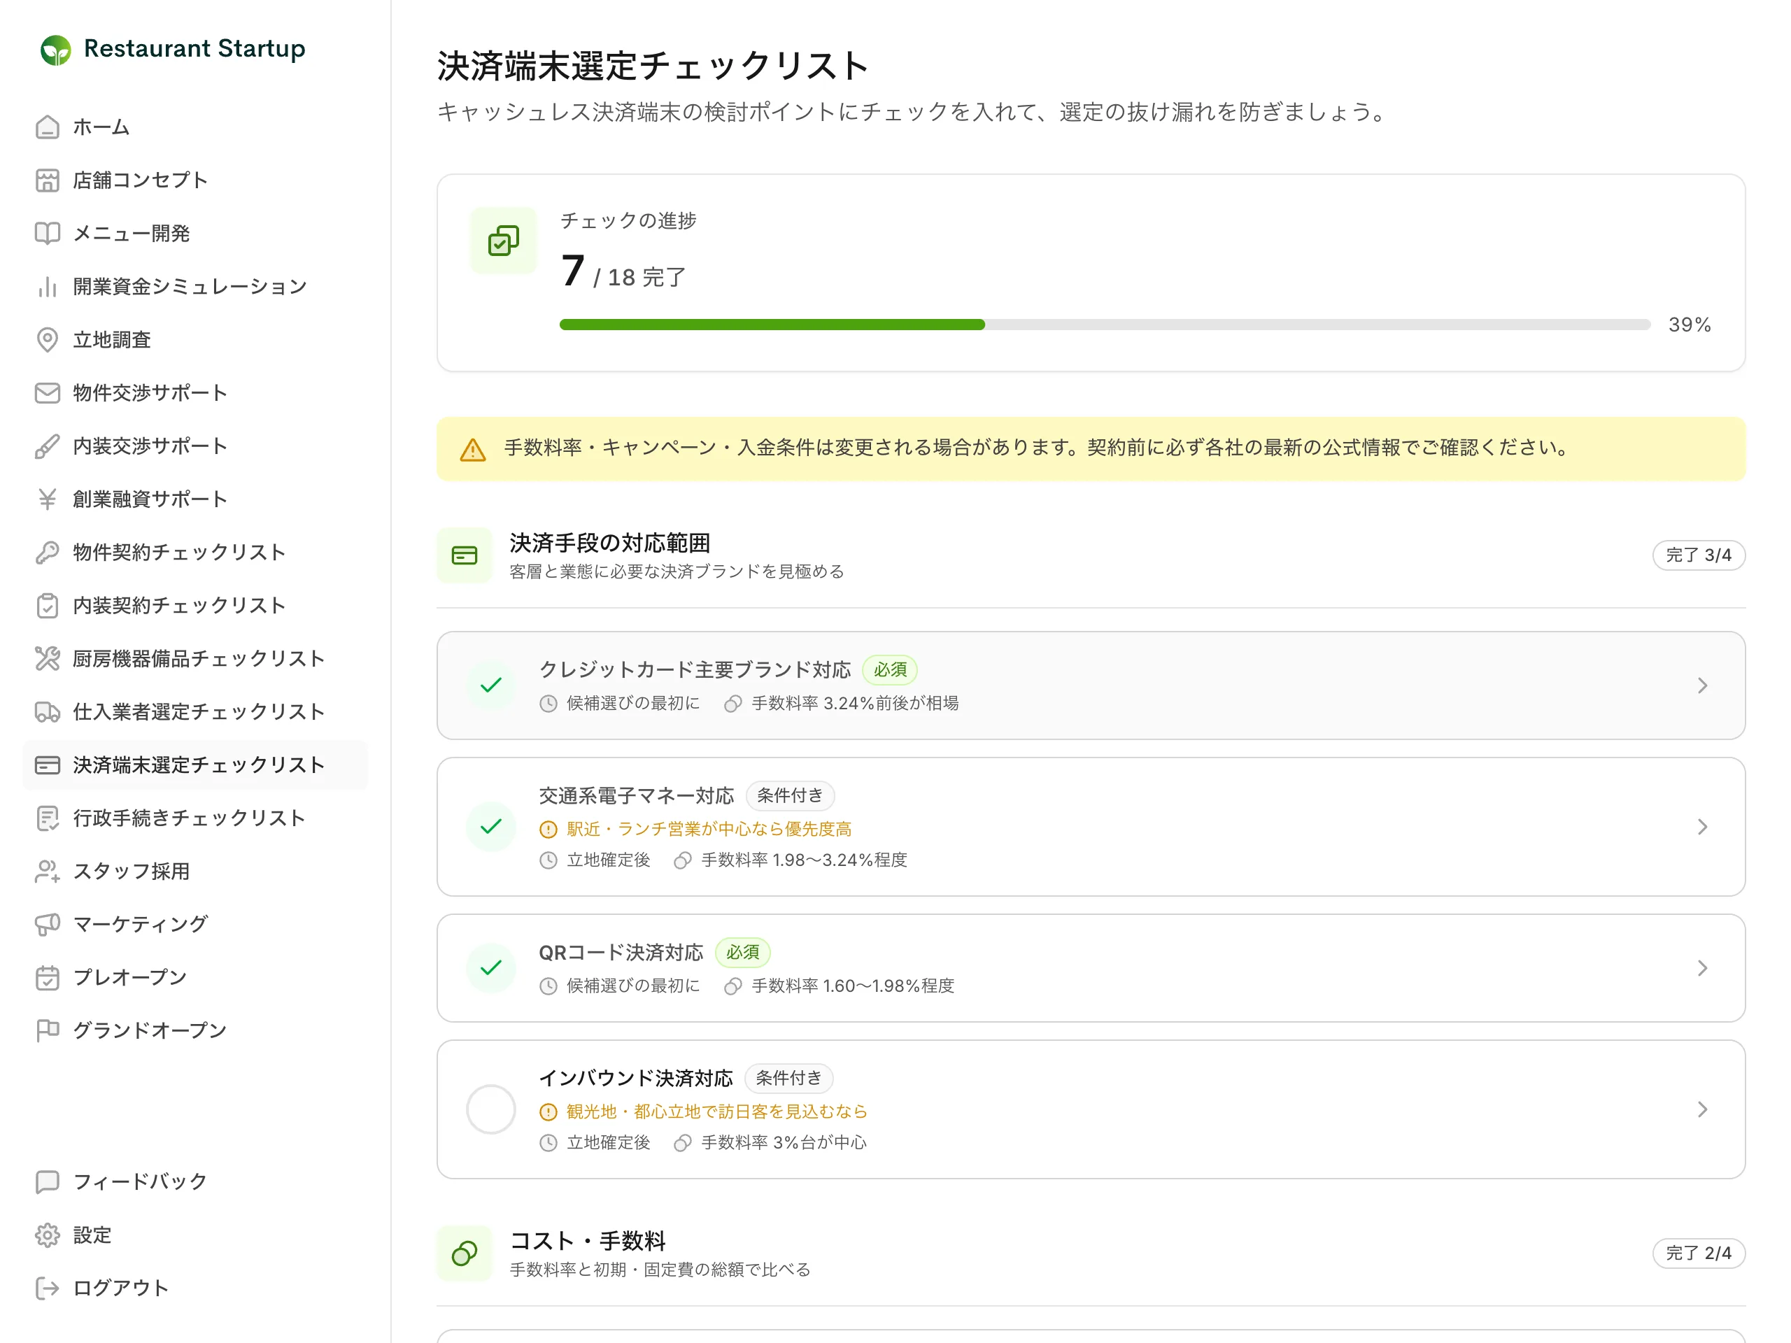Click the ホーム house icon
The height and width of the screenshot is (1343, 1791).
tap(48, 127)
